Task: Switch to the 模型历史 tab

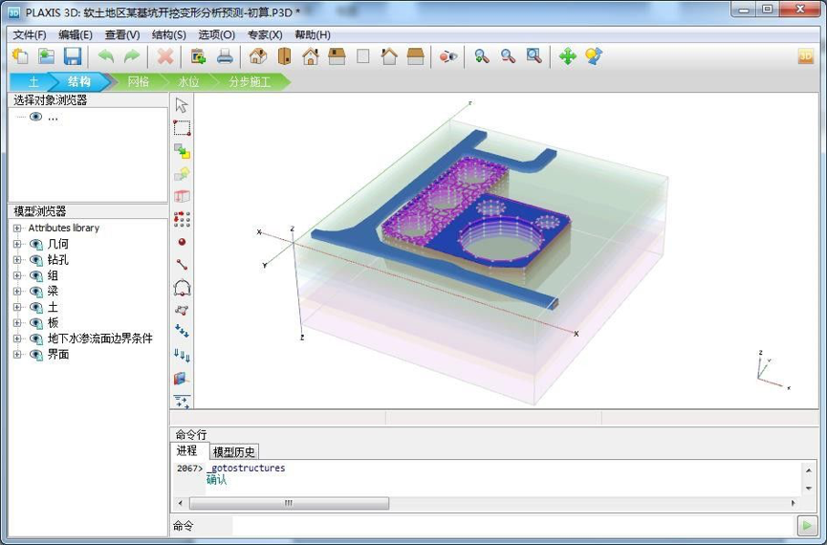Action: (234, 451)
